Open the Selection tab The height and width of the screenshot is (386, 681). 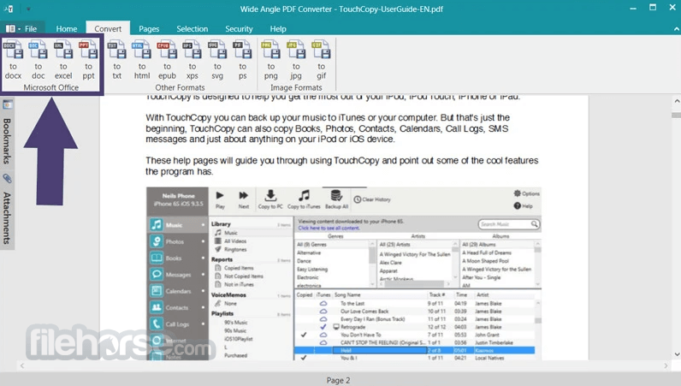pyautogui.click(x=192, y=29)
